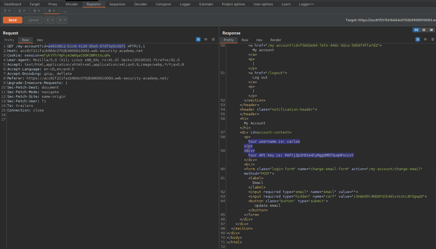This screenshot has height=249, width=436.
Task: Open Request panel hamburger menu
Action: 213,40
